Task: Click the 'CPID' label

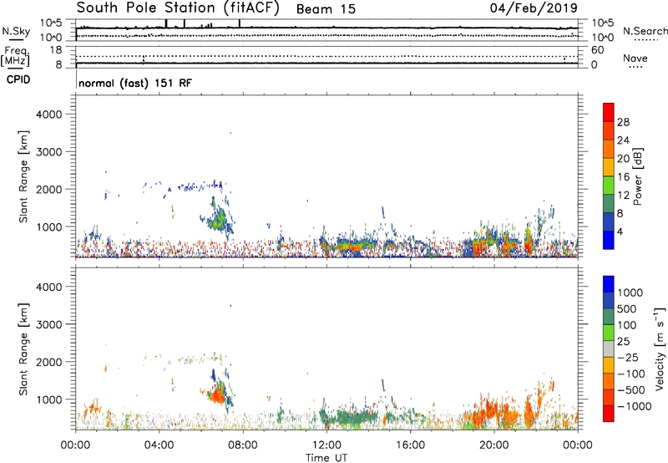Action: click(18, 79)
